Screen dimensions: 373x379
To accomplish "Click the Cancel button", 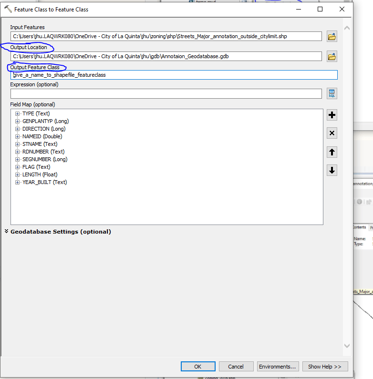I will click(236, 367).
